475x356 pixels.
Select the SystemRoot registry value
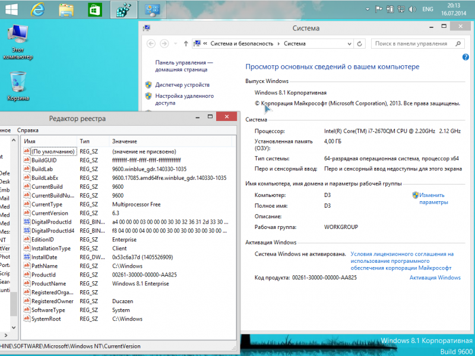click(46, 319)
